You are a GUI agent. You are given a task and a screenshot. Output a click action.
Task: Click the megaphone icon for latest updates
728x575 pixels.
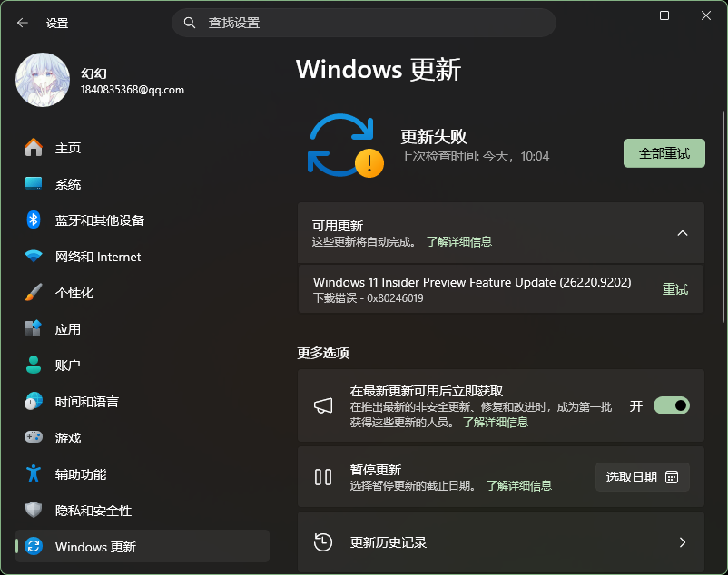pyautogui.click(x=323, y=405)
